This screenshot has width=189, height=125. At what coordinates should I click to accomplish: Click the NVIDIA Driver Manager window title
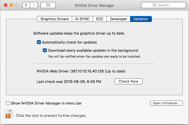pyautogui.click(x=94, y=5)
